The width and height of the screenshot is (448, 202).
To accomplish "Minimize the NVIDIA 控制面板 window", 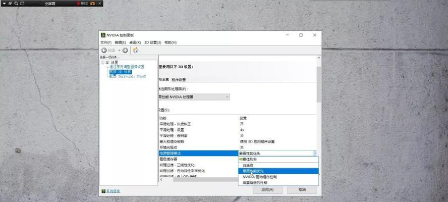I will (288, 35).
